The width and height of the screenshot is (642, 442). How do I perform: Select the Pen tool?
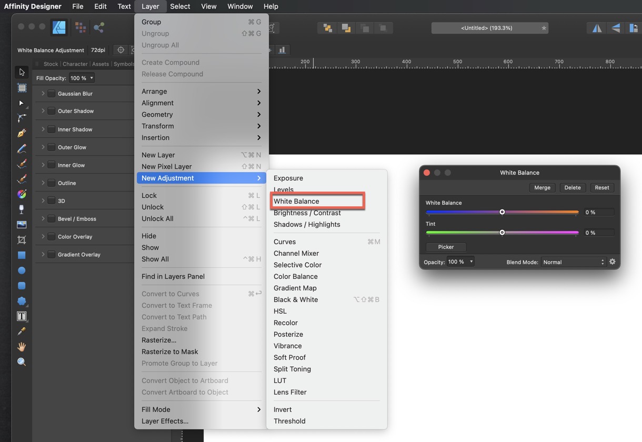click(22, 134)
